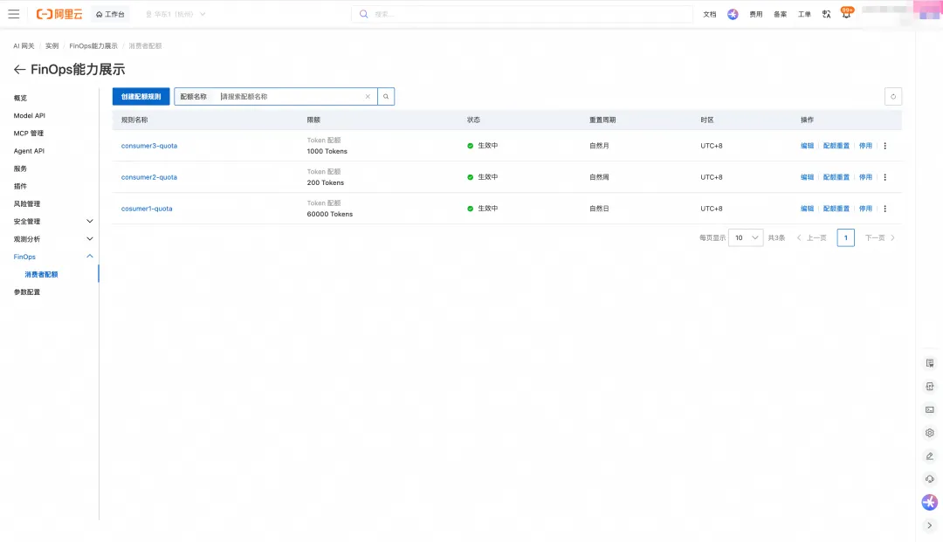Click the 下一页 next page button
Viewport: 943px width, 542px height.
(880, 238)
